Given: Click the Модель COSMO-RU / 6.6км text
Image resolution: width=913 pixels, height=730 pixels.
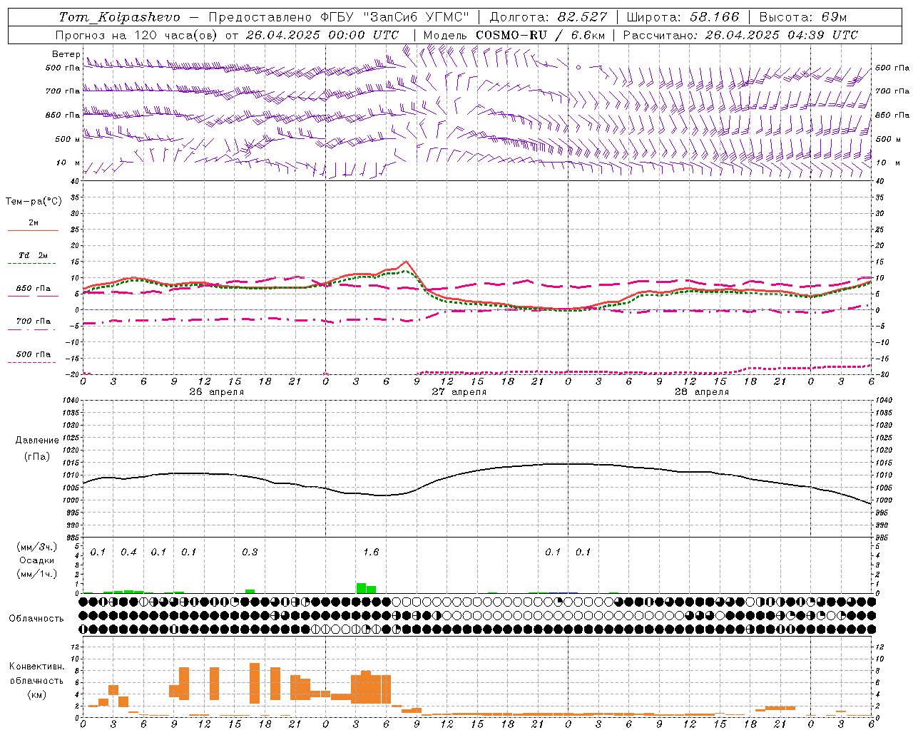Looking at the screenshot, I should (514, 35).
